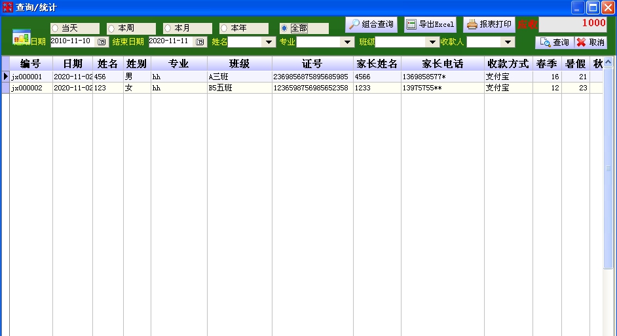Open the 收款人 dropdown list
The width and height of the screenshot is (617, 336).
508,42
